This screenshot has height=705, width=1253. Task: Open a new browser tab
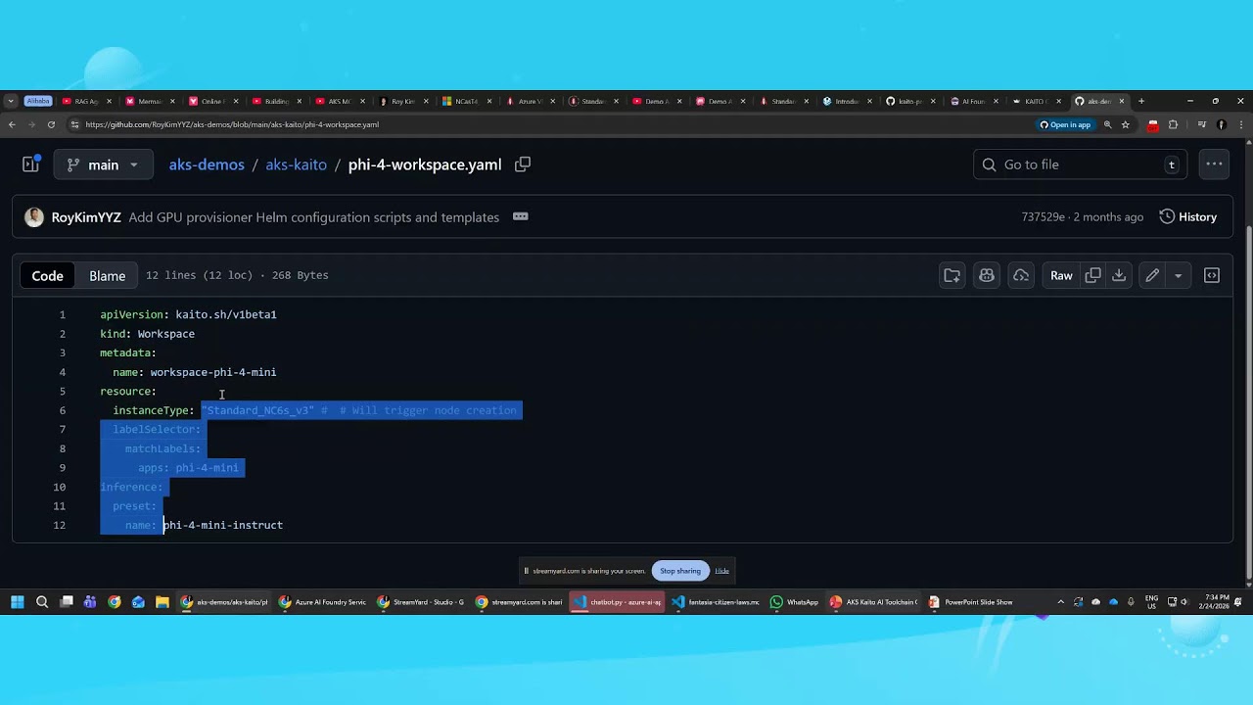coord(1140,101)
